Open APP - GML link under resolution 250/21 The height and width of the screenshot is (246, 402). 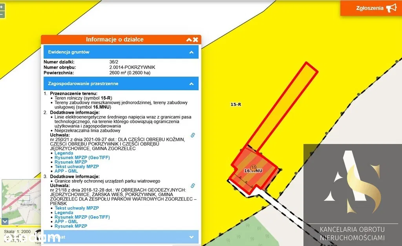[x=66, y=171]
